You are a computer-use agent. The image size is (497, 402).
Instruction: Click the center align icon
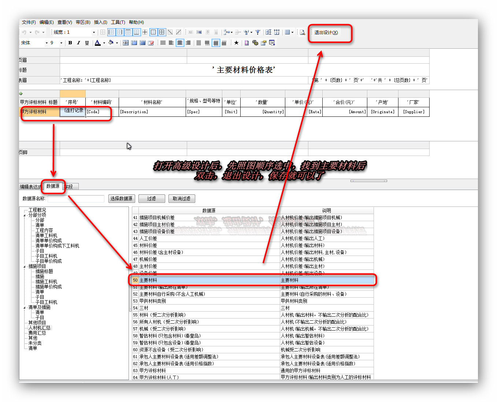click(180, 43)
